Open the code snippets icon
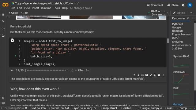The image size is (196, 110). [x=3, y=98]
